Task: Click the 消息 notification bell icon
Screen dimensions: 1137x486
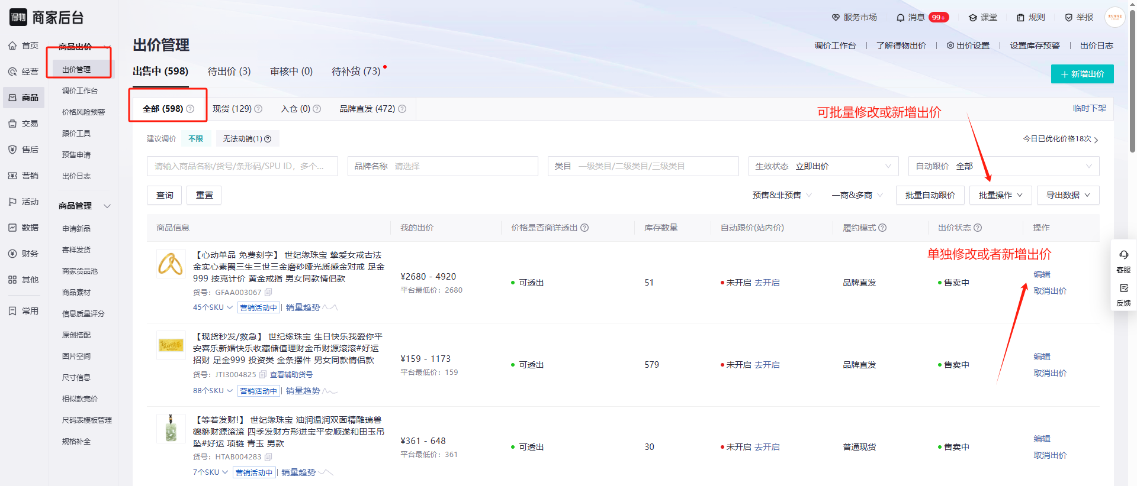Action: 900,18
